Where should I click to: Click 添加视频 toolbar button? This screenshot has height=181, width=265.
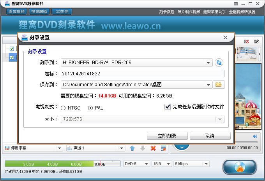coord(16,11)
